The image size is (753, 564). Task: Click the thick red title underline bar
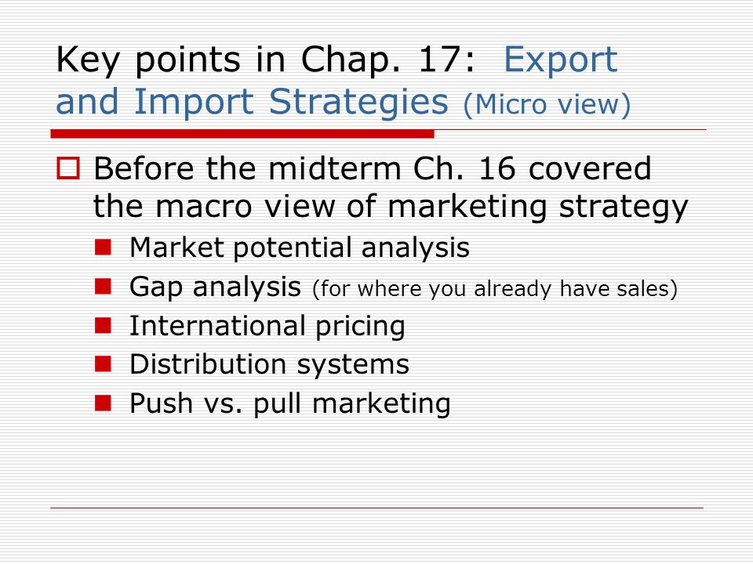click(x=242, y=134)
